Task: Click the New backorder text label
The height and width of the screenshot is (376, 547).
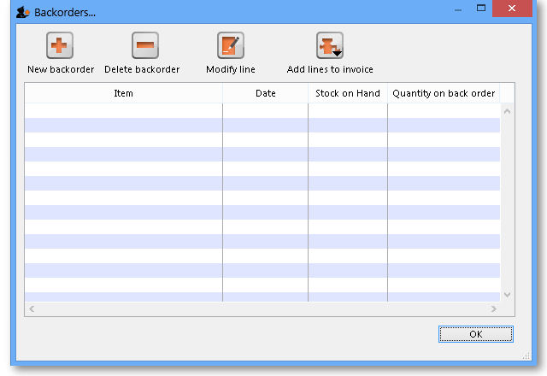Action: coord(61,69)
